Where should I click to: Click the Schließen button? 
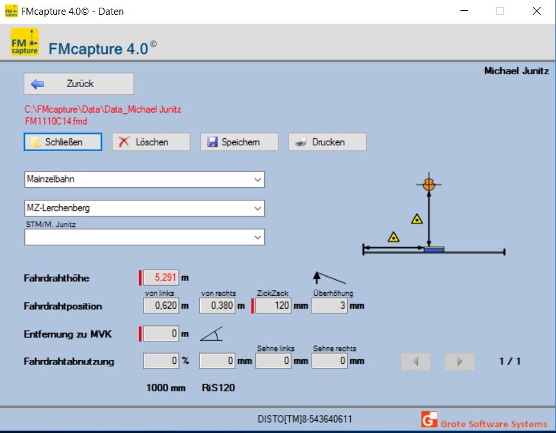coord(63,142)
